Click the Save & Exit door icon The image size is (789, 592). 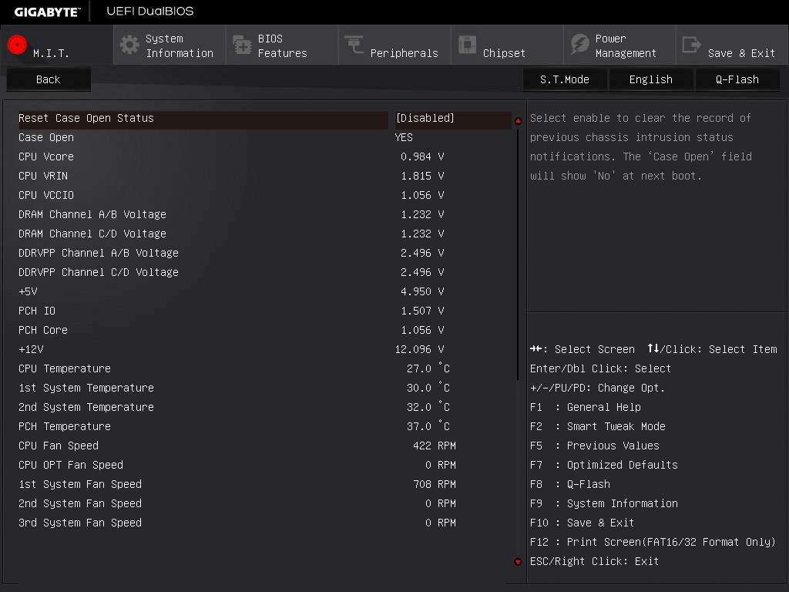coord(691,44)
